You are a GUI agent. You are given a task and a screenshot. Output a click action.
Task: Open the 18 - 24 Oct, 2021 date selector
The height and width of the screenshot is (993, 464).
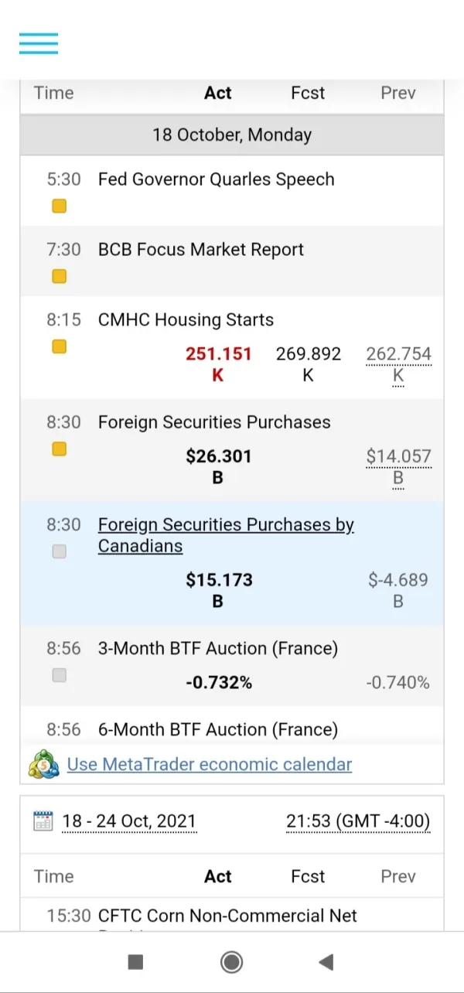(129, 821)
